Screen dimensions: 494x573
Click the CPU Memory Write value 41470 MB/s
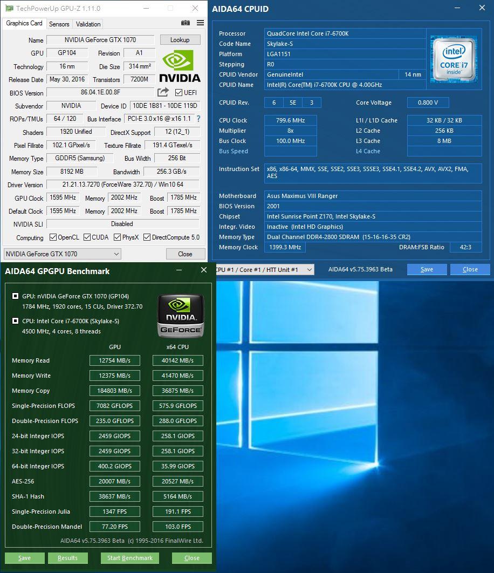tap(178, 376)
